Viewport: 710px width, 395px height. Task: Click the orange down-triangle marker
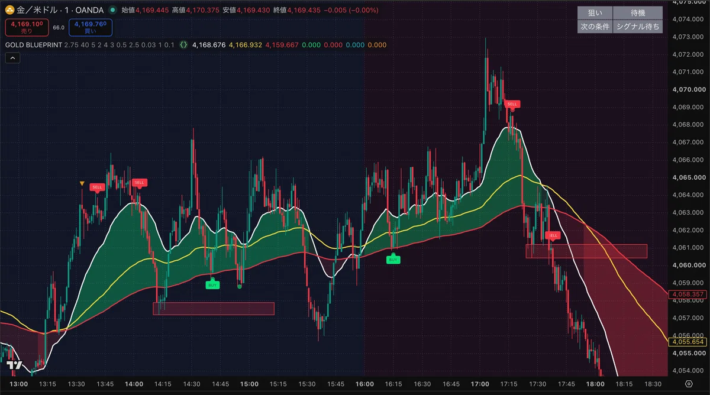coord(82,184)
